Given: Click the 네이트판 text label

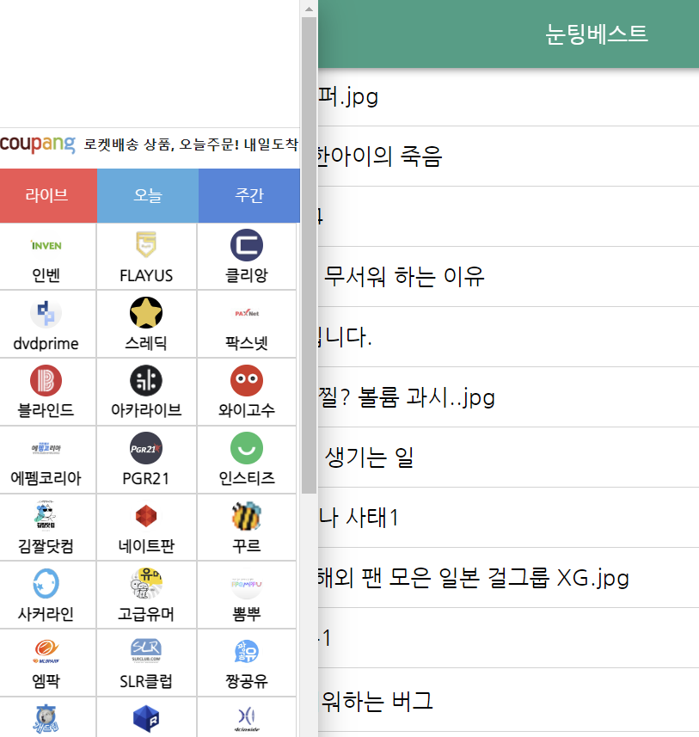Looking at the screenshot, I should point(146,546).
